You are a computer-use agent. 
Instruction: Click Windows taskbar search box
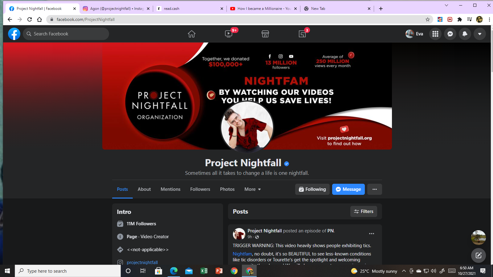click(x=68, y=271)
